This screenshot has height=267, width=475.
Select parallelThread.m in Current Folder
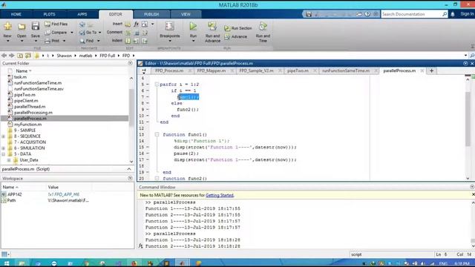(x=30, y=107)
